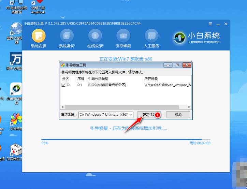Click the 序号 column header
The image size is (247, 189).
tap(81, 79)
